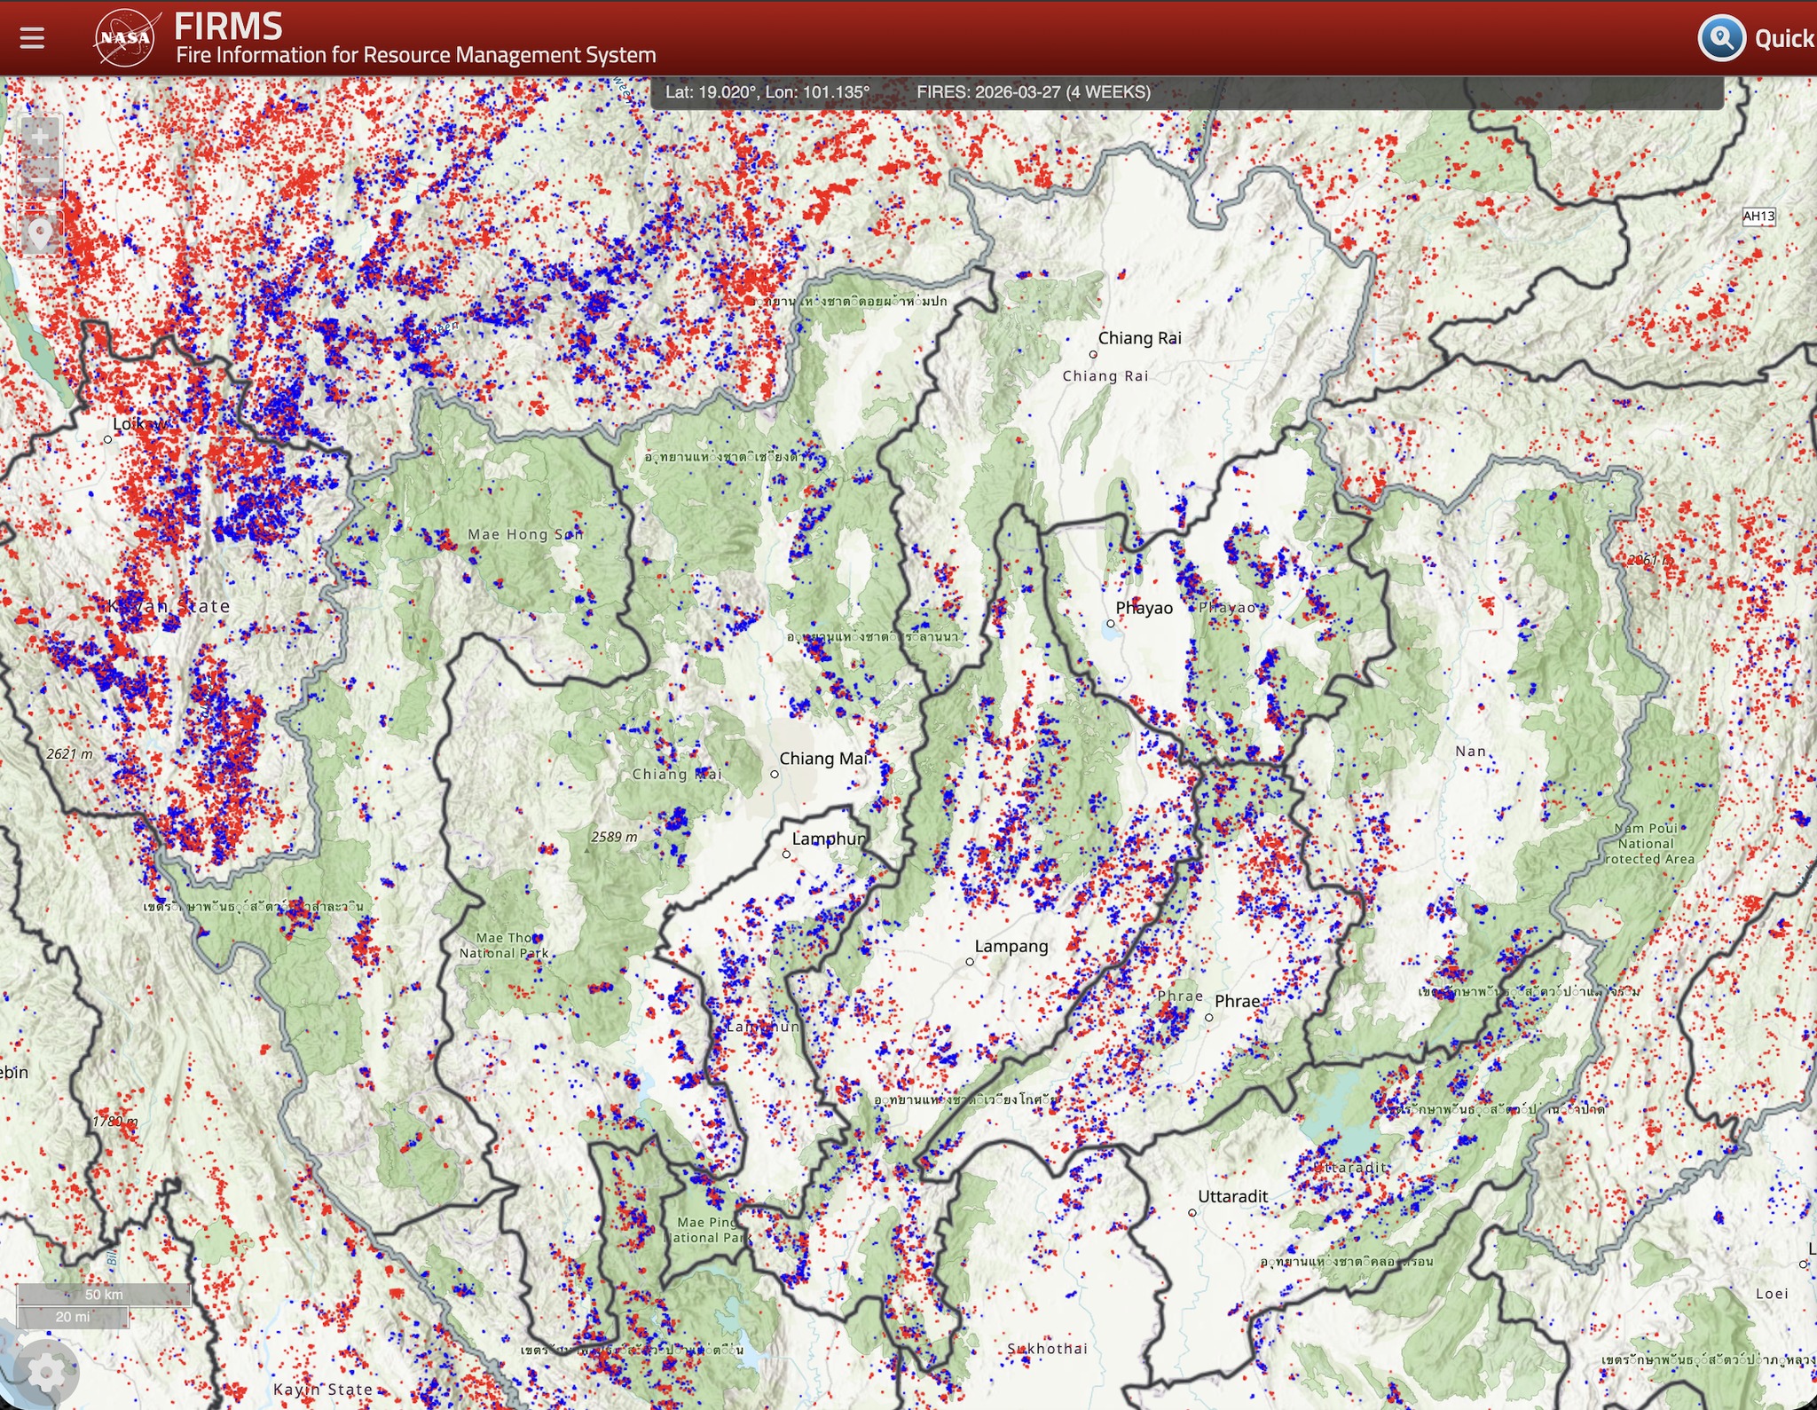Screen dimensions: 1817x1410
Task: Click the Quick search magnifier icon
Action: click(1721, 37)
